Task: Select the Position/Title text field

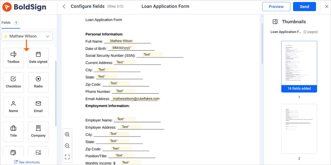Action: point(125,155)
